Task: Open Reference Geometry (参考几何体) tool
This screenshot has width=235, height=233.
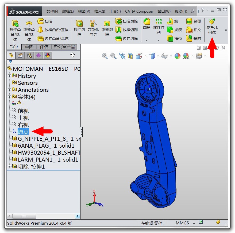Action: pyautogui.click(x=212, y=27)
